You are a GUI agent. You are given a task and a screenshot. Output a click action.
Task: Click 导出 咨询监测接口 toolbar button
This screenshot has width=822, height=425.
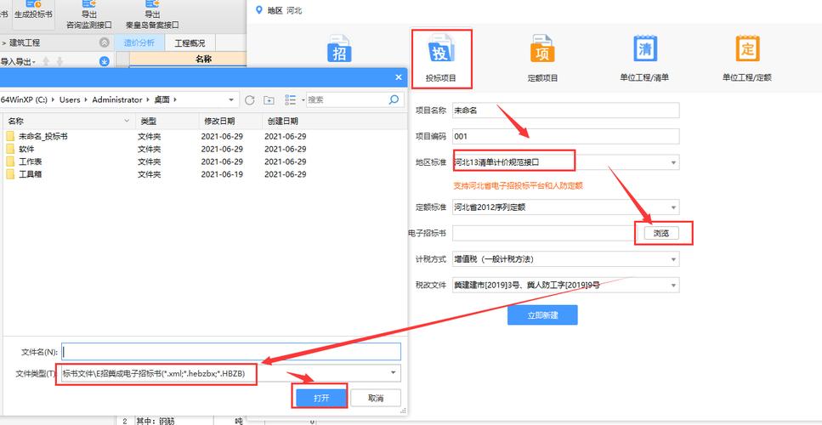pos(89,14)
